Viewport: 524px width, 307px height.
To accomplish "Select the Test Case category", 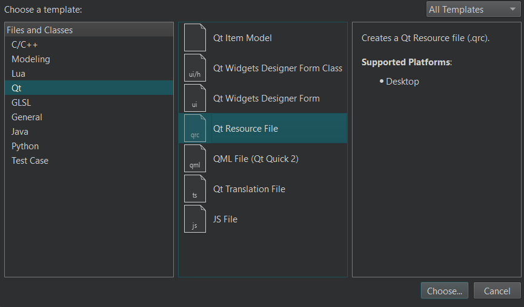I will click(x=89, y=161).
